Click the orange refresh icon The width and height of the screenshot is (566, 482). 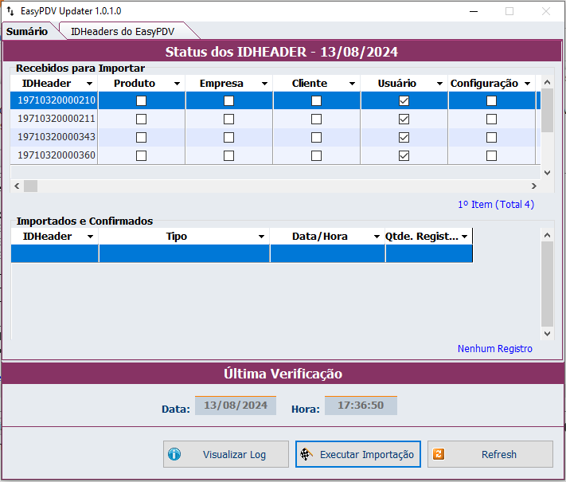click(438, 454)
